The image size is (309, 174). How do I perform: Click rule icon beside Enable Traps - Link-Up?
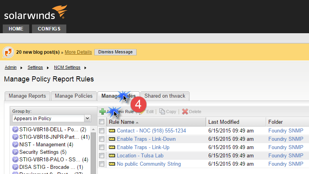click(112, 148)
